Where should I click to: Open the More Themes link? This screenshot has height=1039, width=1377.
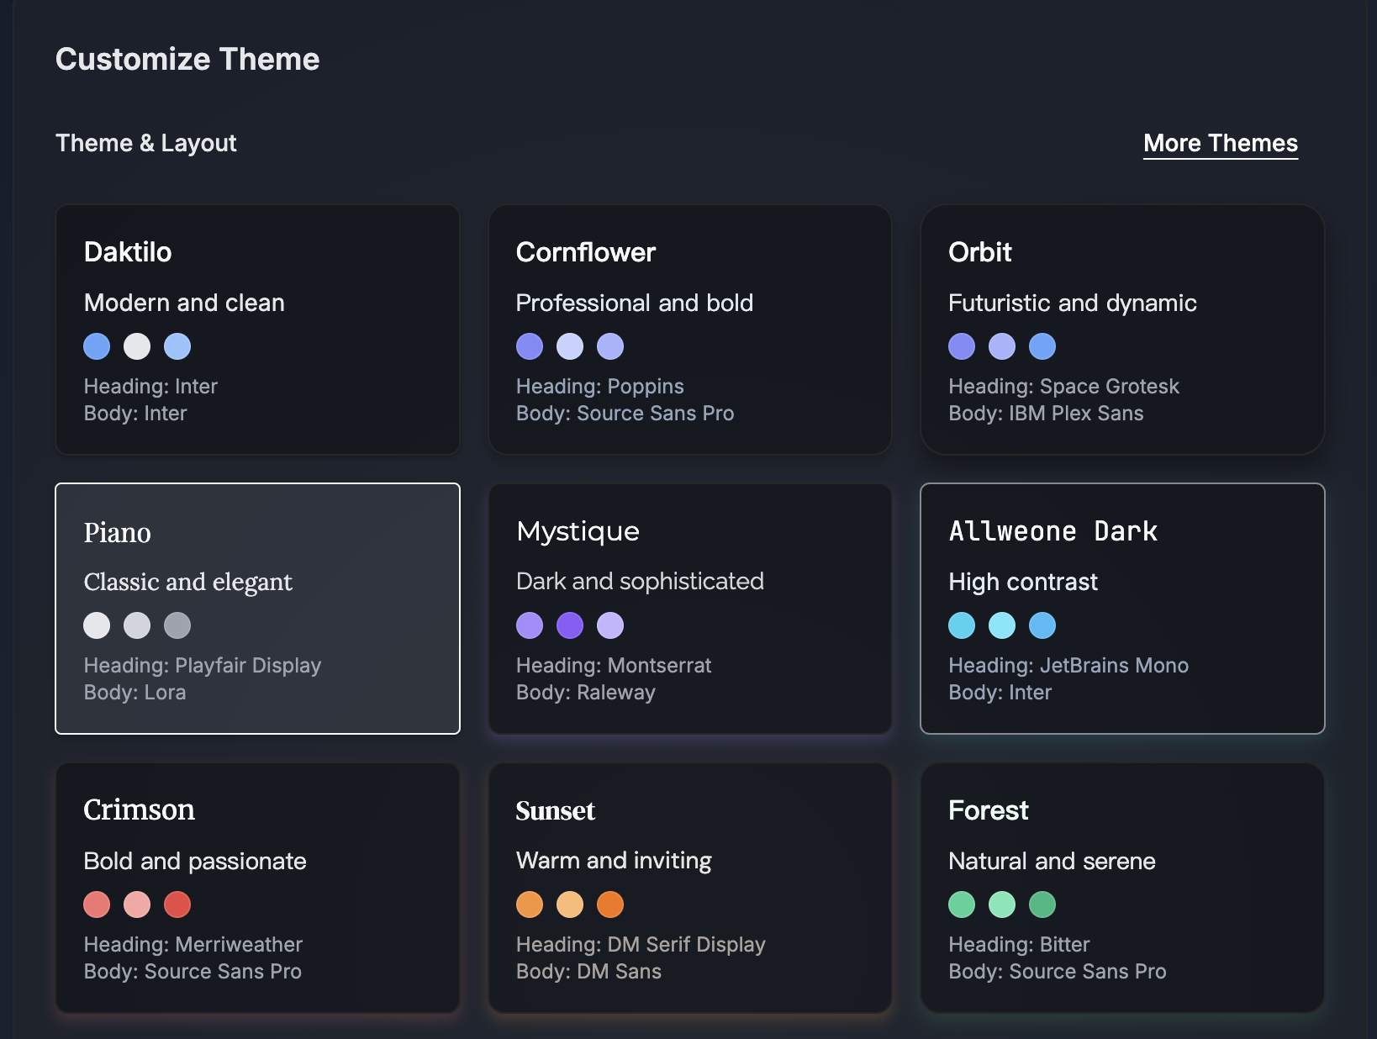(x=1220, y=143)
